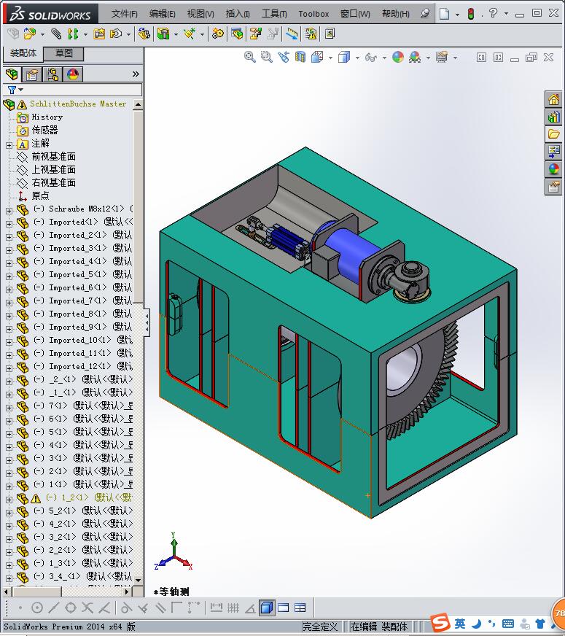The image size is (565, 636).
Task: Click the Sogou input method S icon
Action: [x=440, y=623]
